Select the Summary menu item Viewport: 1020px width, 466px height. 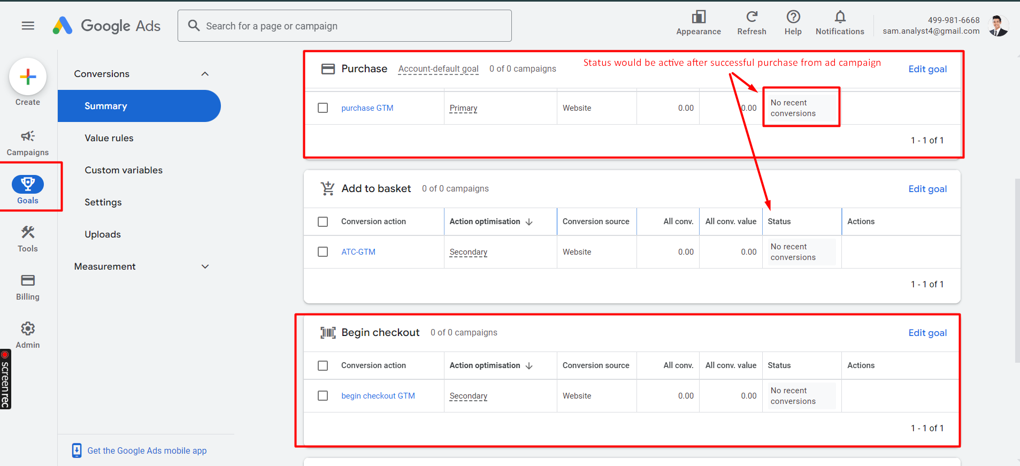139,106
